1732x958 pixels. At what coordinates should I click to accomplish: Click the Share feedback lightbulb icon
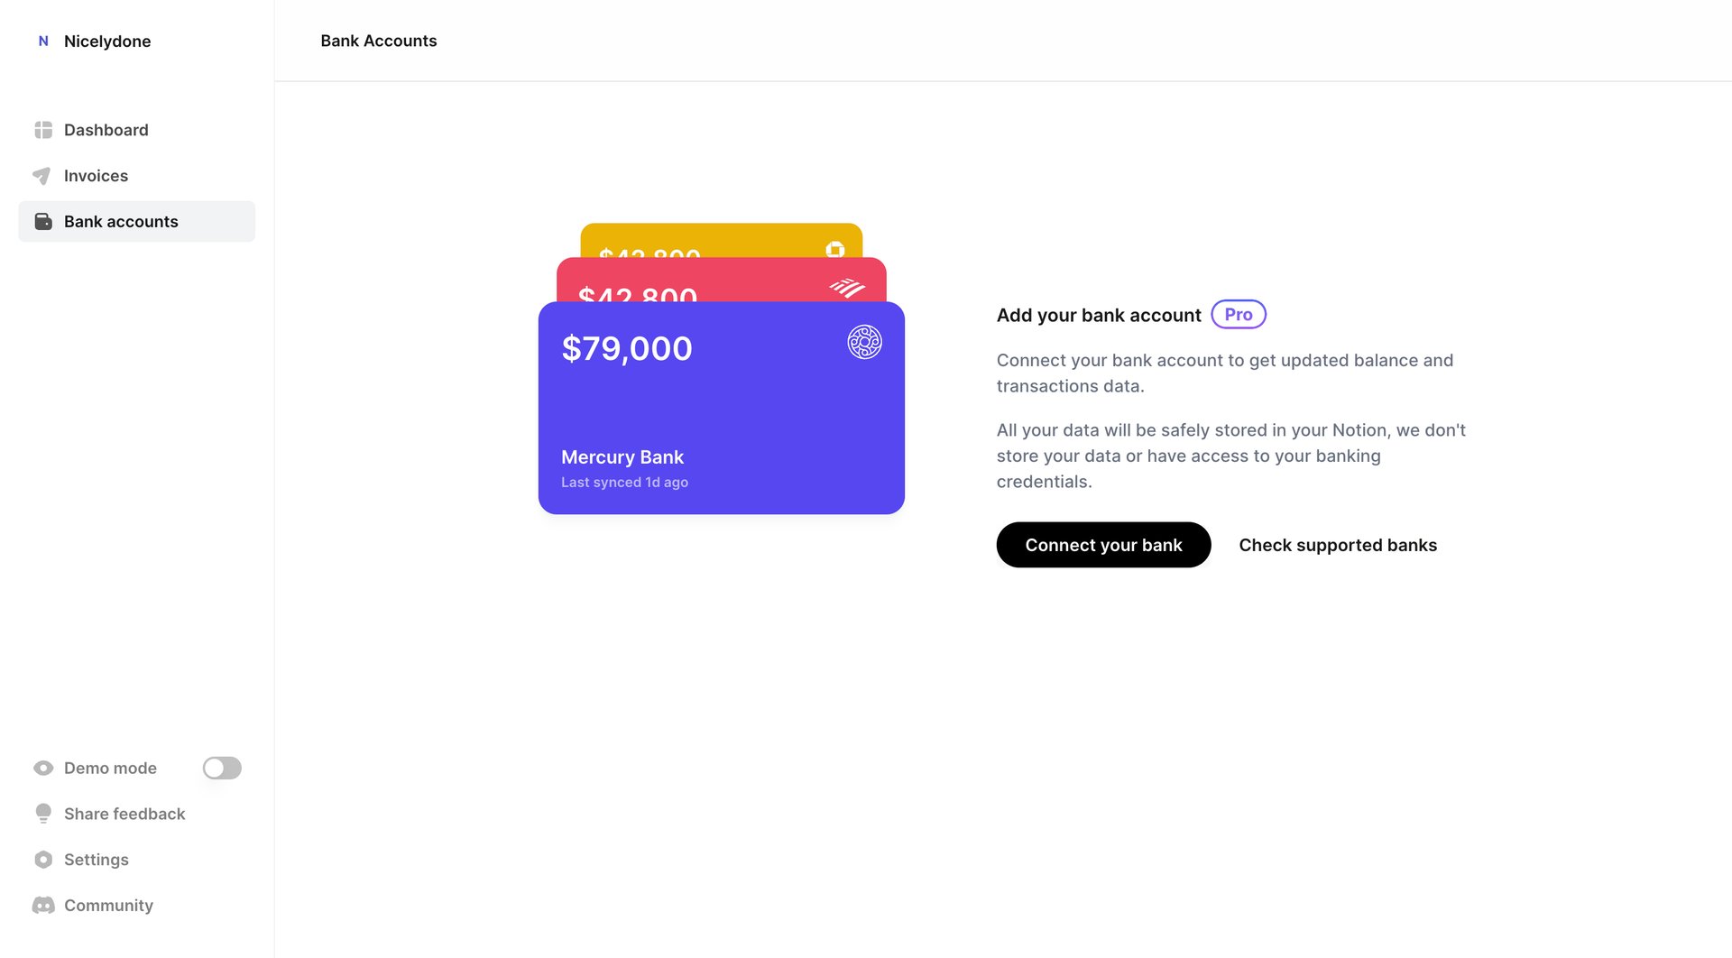pos(42,814)
